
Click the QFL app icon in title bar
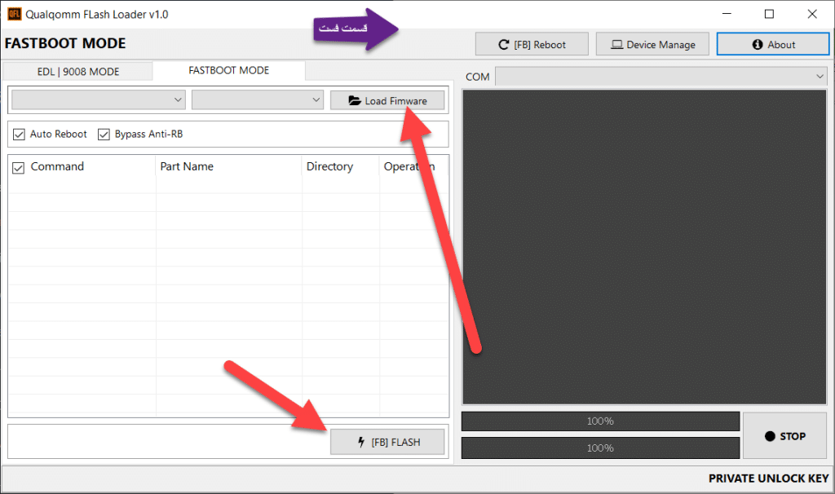[x=15, y=15]
